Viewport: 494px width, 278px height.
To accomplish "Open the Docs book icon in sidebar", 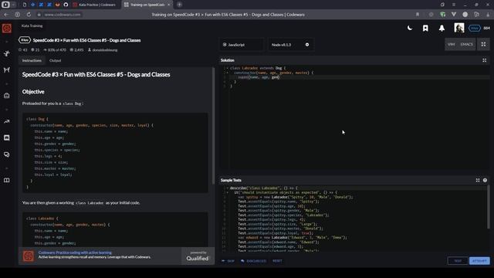I will pos(7,180).
